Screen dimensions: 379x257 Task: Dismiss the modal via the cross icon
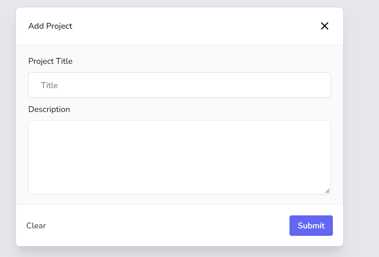324,26
